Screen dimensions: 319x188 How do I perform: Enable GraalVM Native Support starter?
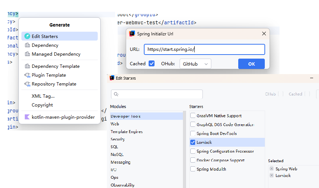(193, 116)
